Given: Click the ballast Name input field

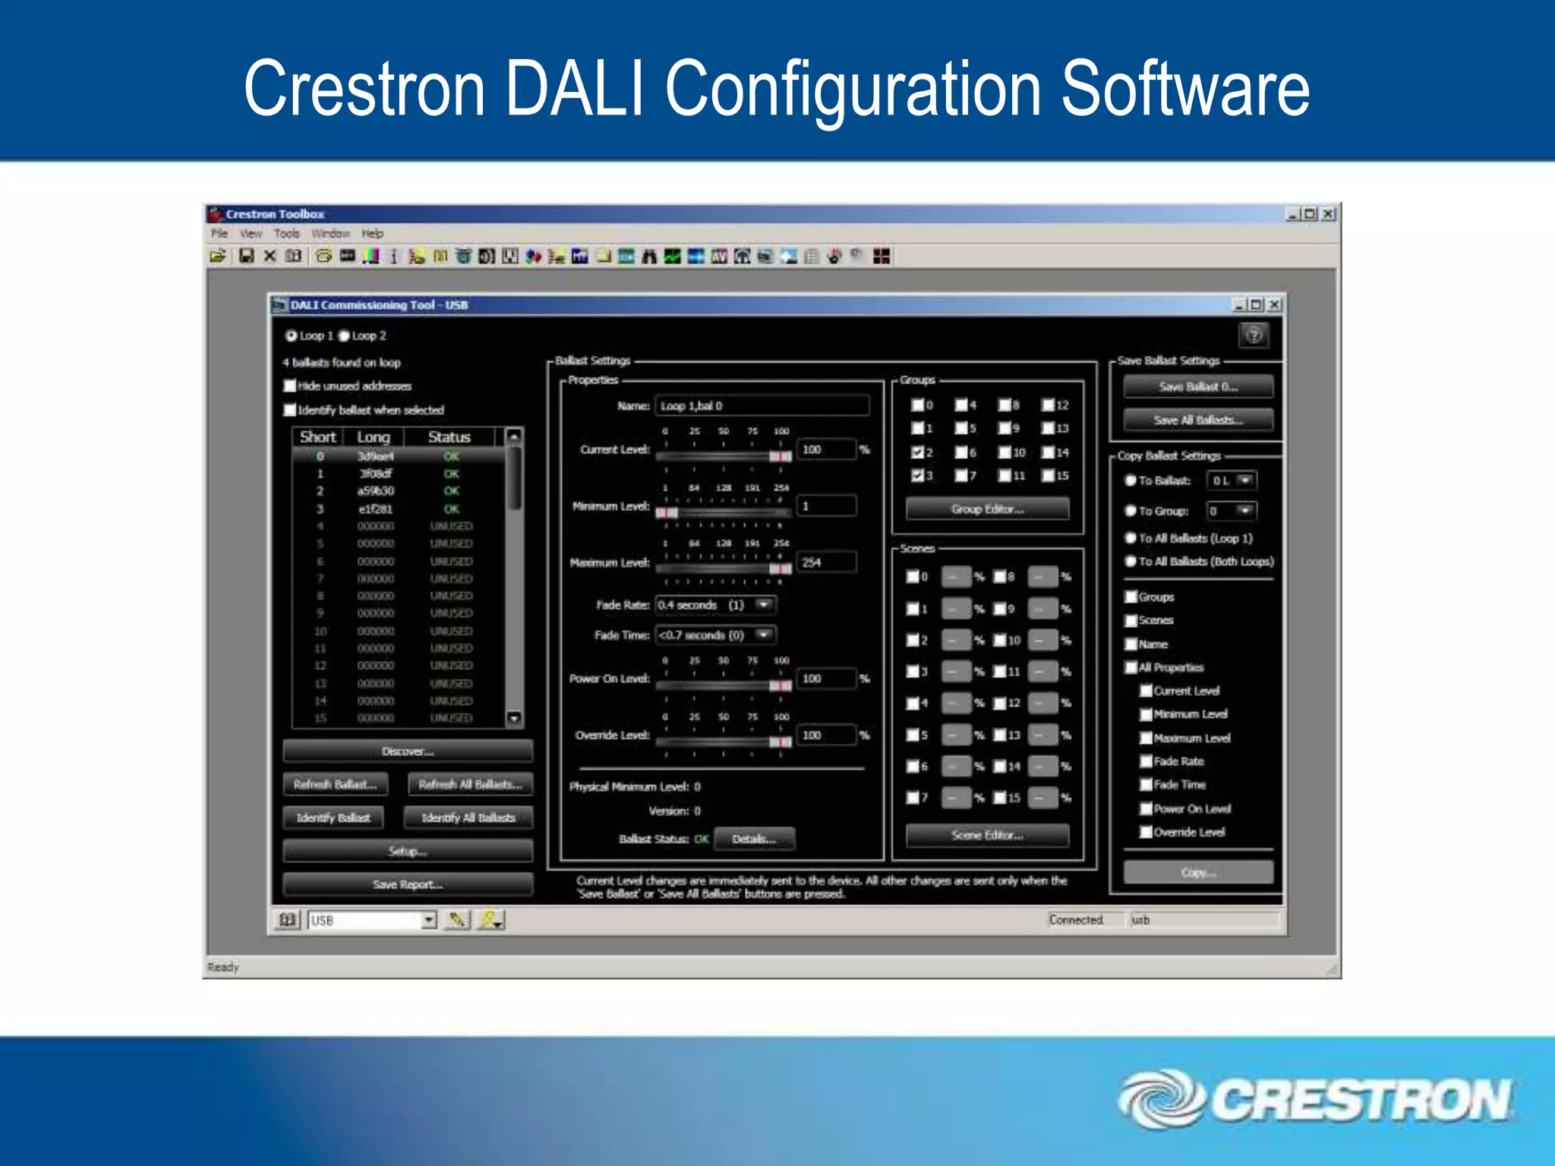Looking at the screenshot, I should click(763, 406).
